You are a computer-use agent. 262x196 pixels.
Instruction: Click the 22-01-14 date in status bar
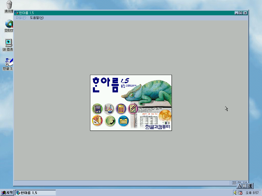point(239,183)
